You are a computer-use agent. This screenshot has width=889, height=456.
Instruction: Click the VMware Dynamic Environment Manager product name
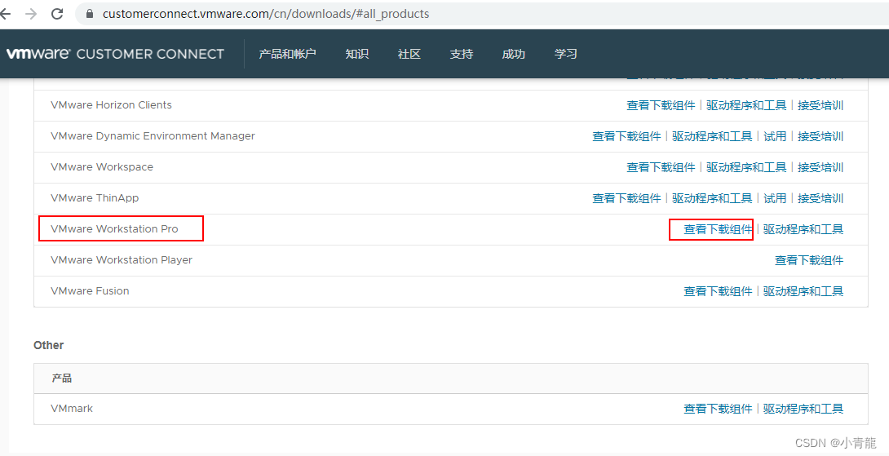[x=153, y=136]
